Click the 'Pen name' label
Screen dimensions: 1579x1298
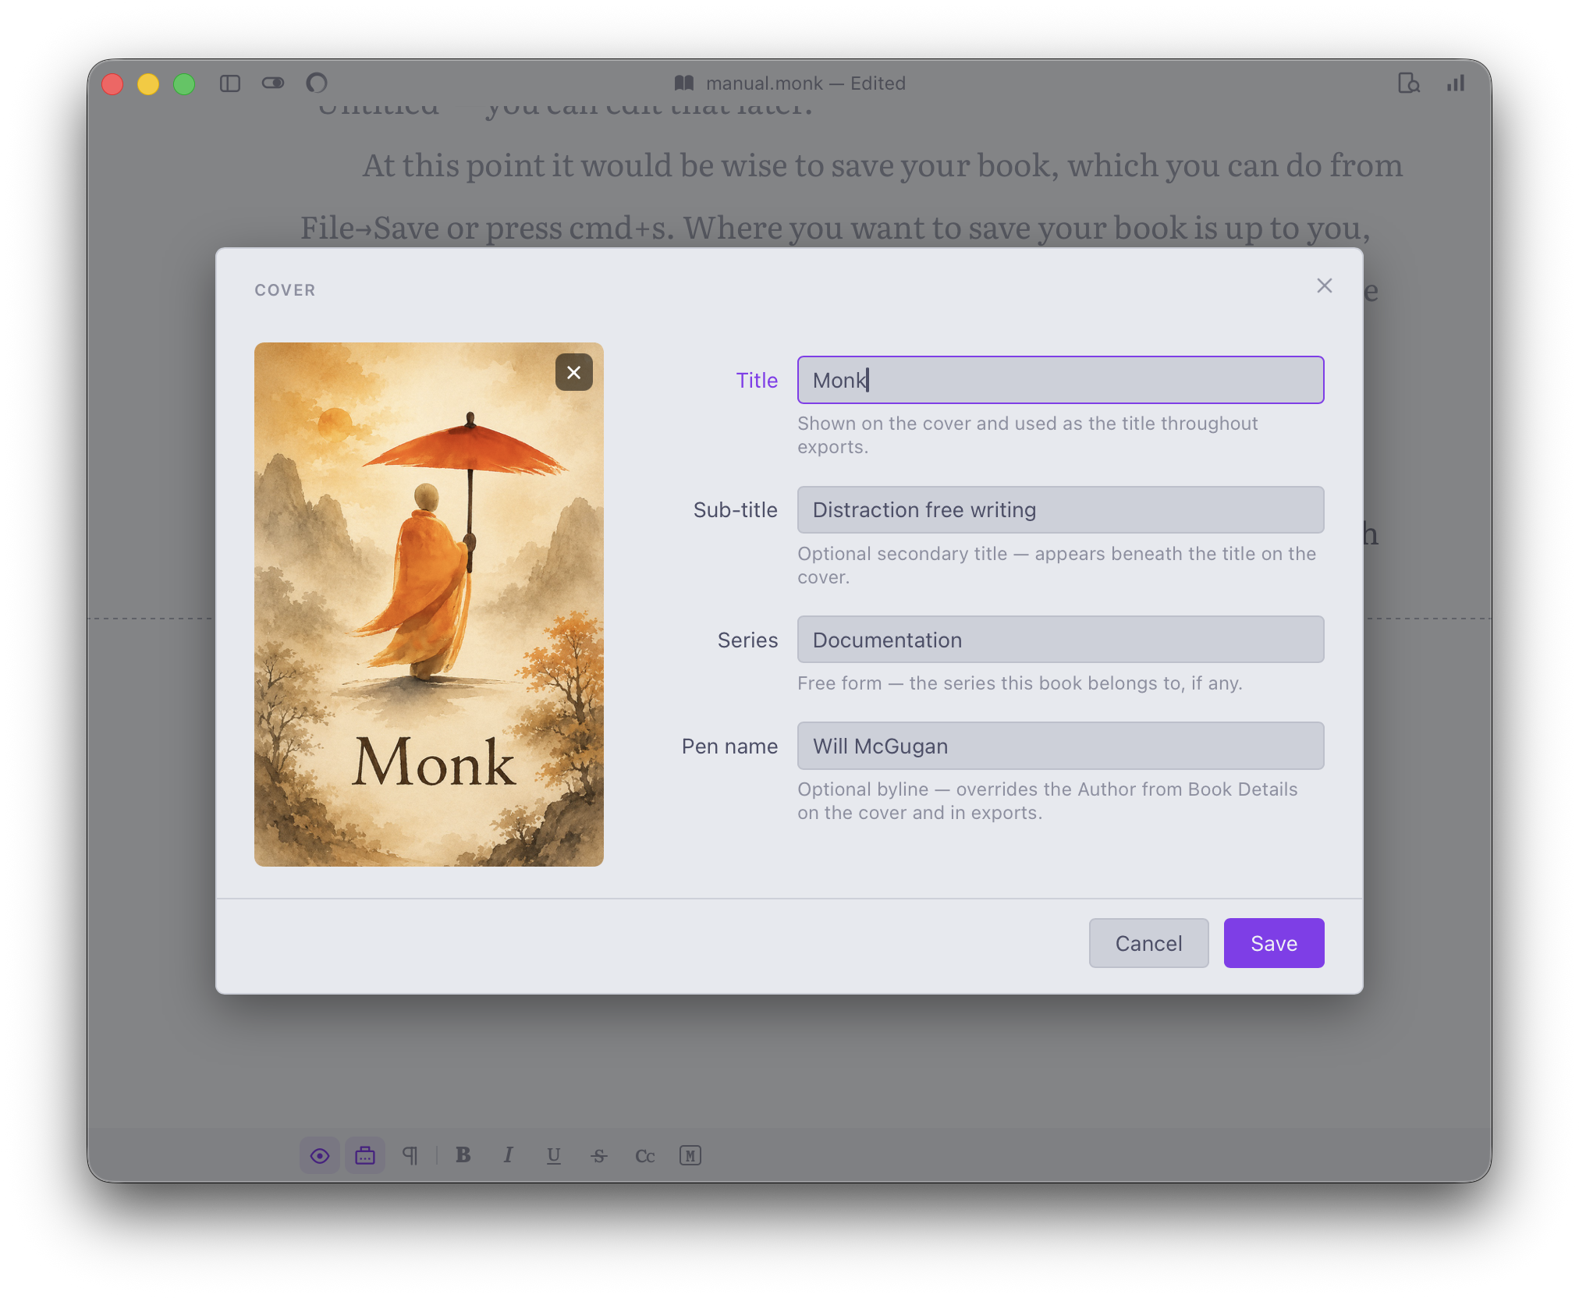tap(729, 746)
